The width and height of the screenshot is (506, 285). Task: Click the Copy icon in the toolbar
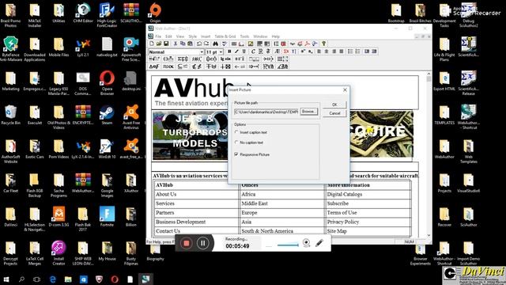coord(183,44)
